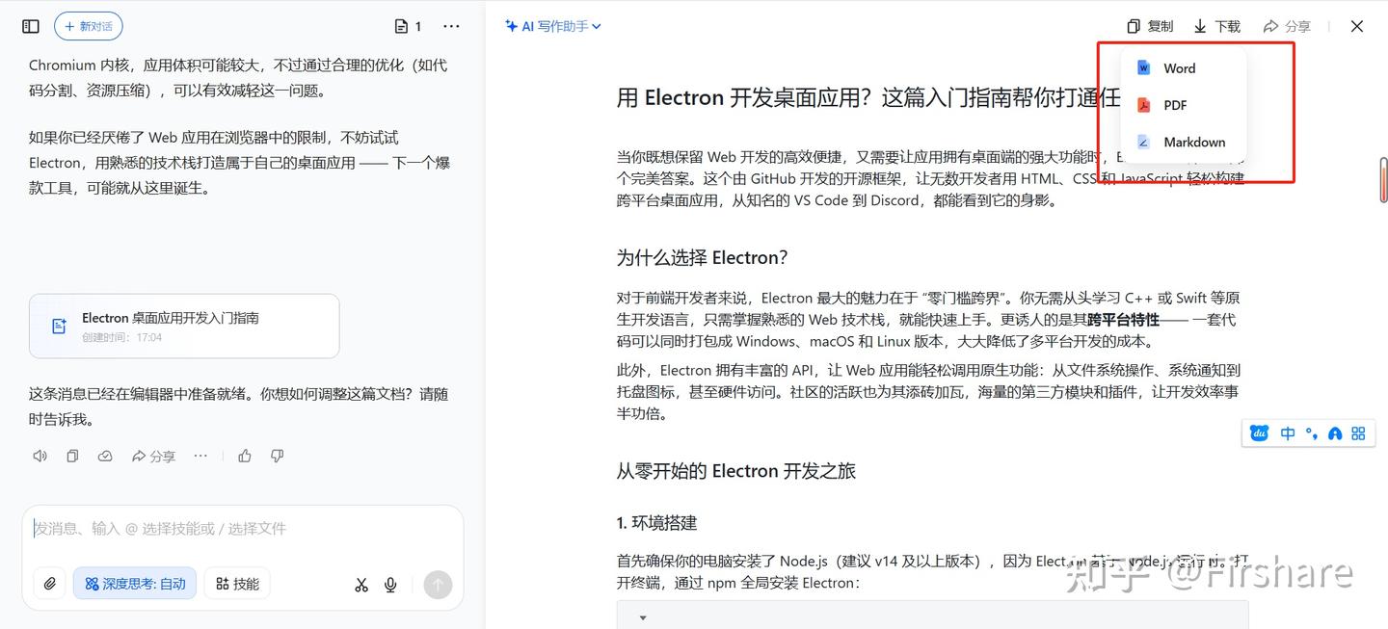
Task: Click the Word file icon in download menu
Action: click(x=1143, y=68)
